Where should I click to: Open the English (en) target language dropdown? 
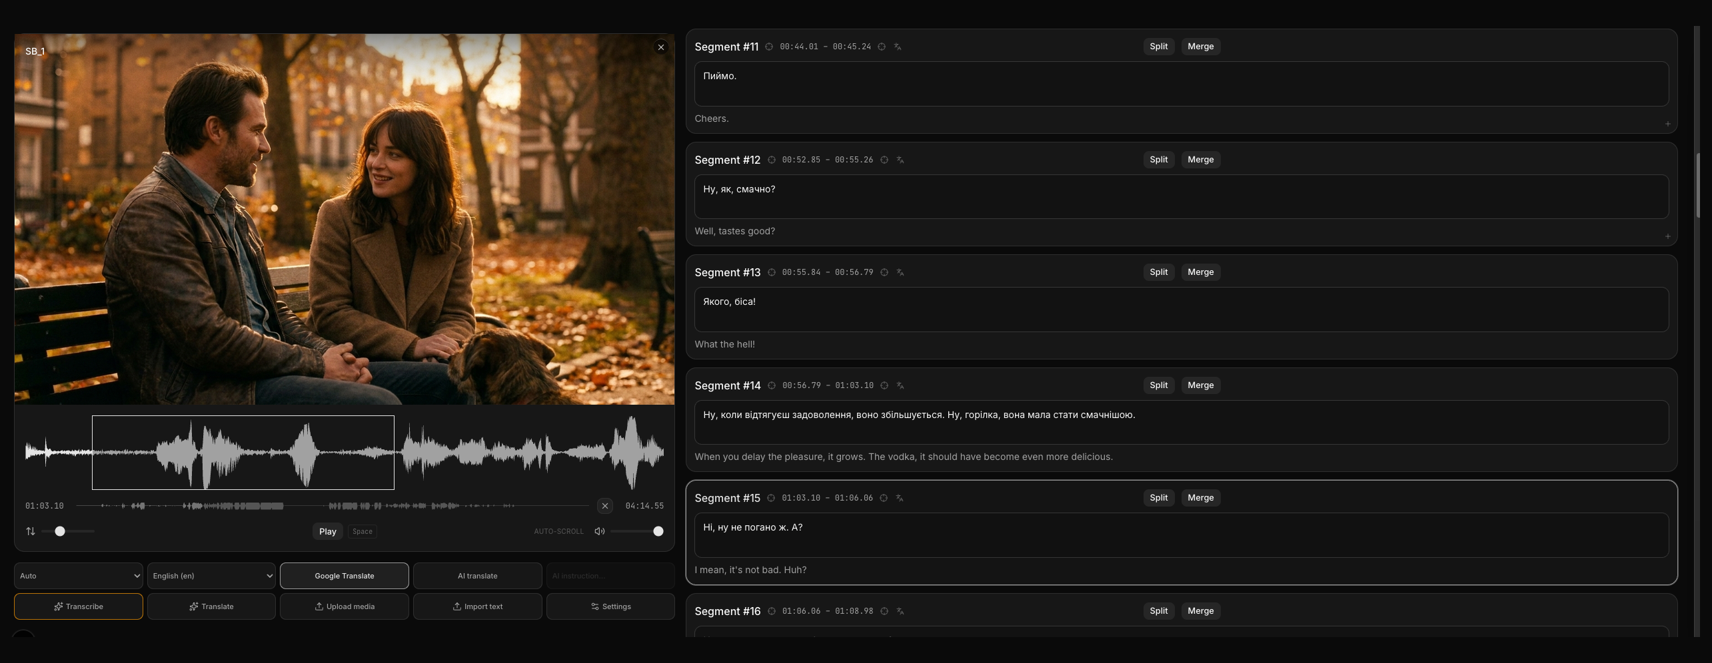[x=211, y=576]
